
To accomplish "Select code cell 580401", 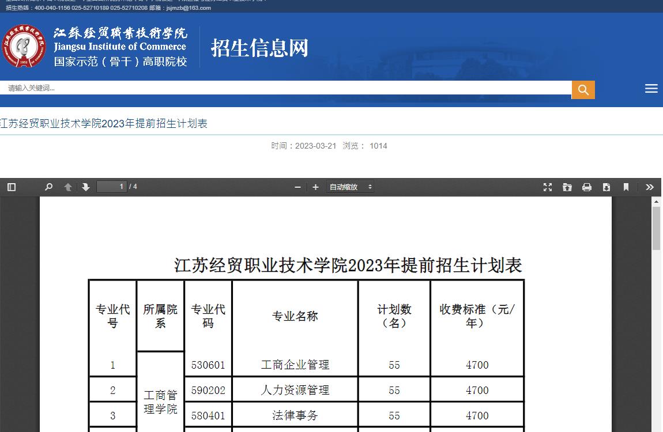I will (208, 415).
